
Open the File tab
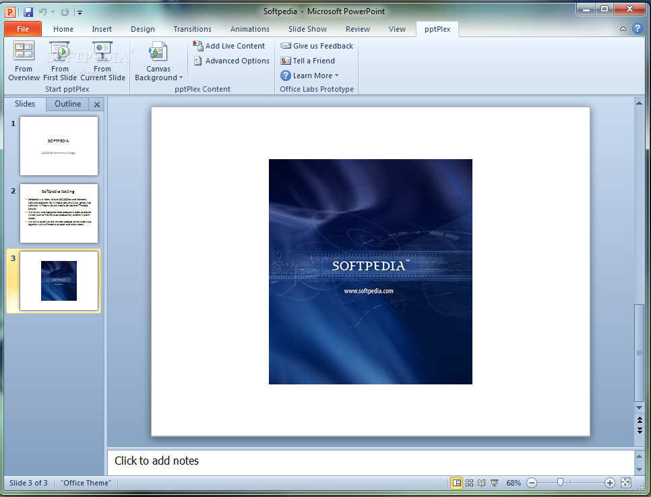pyautogui.click(x=23, y=29)
